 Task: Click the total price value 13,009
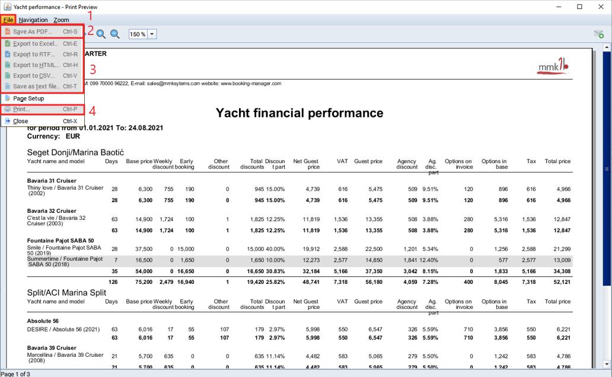562,260
